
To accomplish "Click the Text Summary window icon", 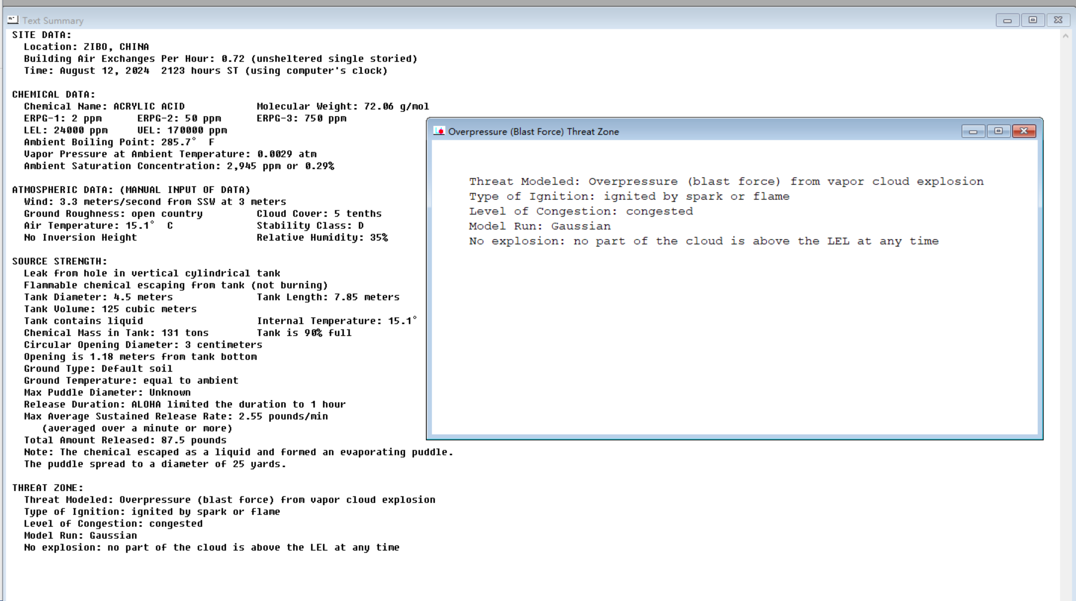I will (x=13, y=20).
